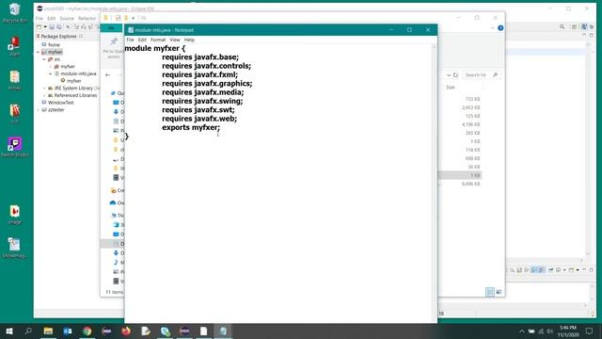Open Notepad's File menu
602x339 pixels.
(130, 40)
